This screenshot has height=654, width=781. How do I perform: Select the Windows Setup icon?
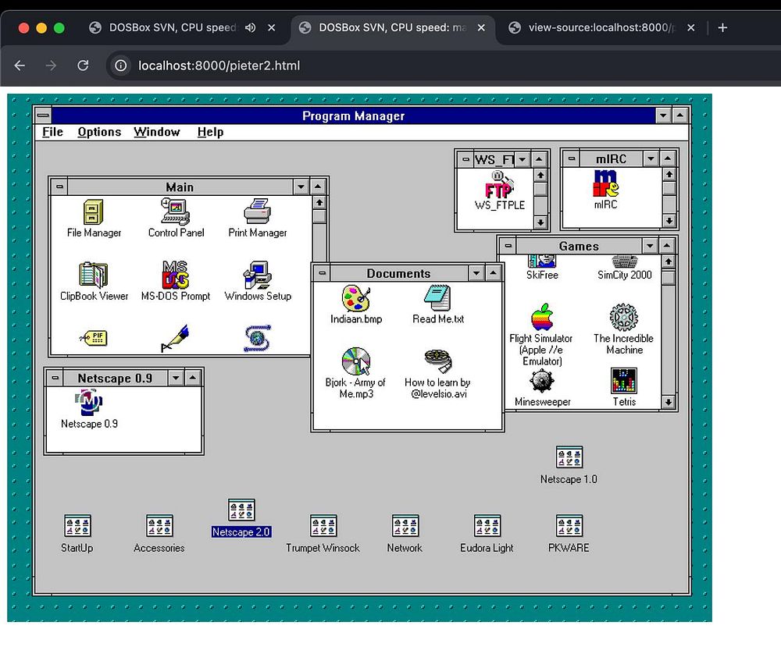(x=258, y=275)
